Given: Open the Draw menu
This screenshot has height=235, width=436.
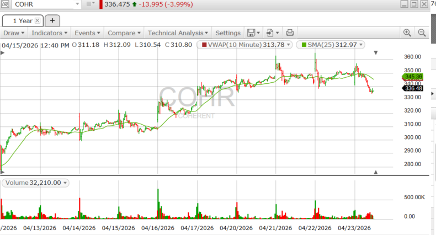Looking at the screenshot, I should tap(14, 33).
